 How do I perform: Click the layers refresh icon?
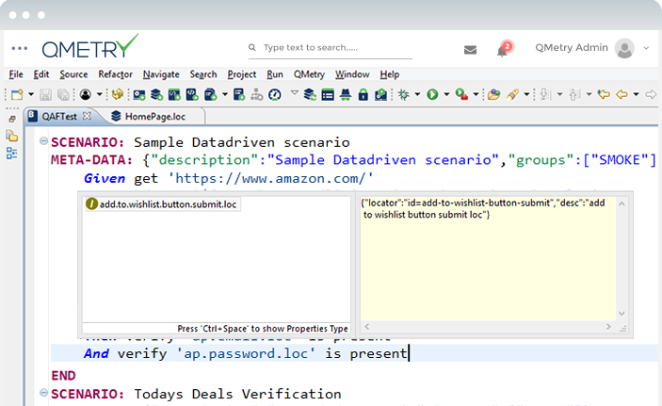coord(310,94)
